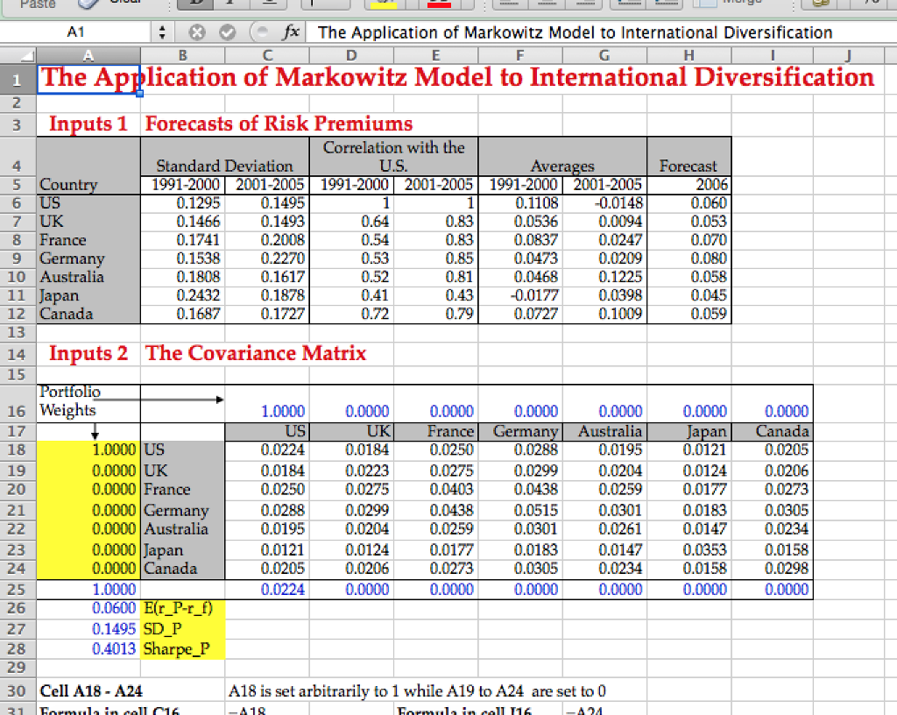Open the Formula Builder with the fx icon
Viewport: 897px width, 715px height.
pos(289,32)
